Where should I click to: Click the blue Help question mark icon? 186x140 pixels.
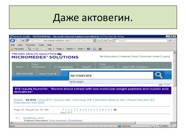tap(88, 49)
